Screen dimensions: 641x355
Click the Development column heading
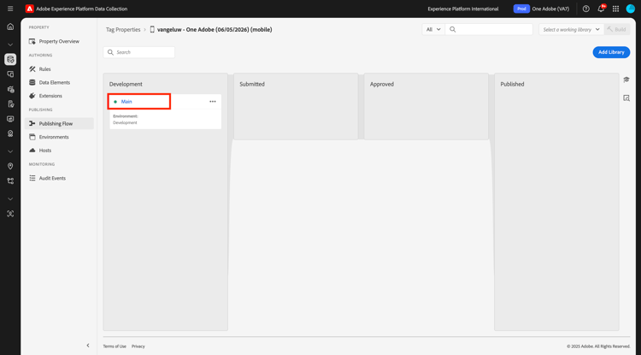pyautogui.click(x=126, y=84)
